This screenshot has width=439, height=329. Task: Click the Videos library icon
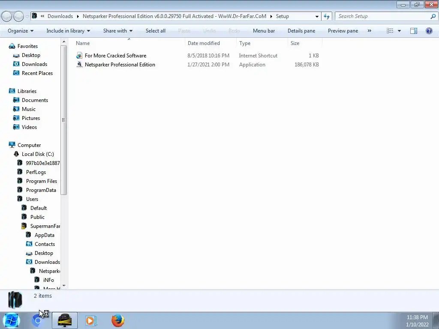point(17,127)
